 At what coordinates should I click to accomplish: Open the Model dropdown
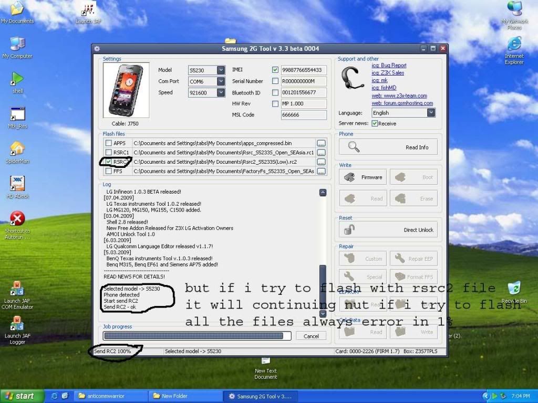pos(221,70)
